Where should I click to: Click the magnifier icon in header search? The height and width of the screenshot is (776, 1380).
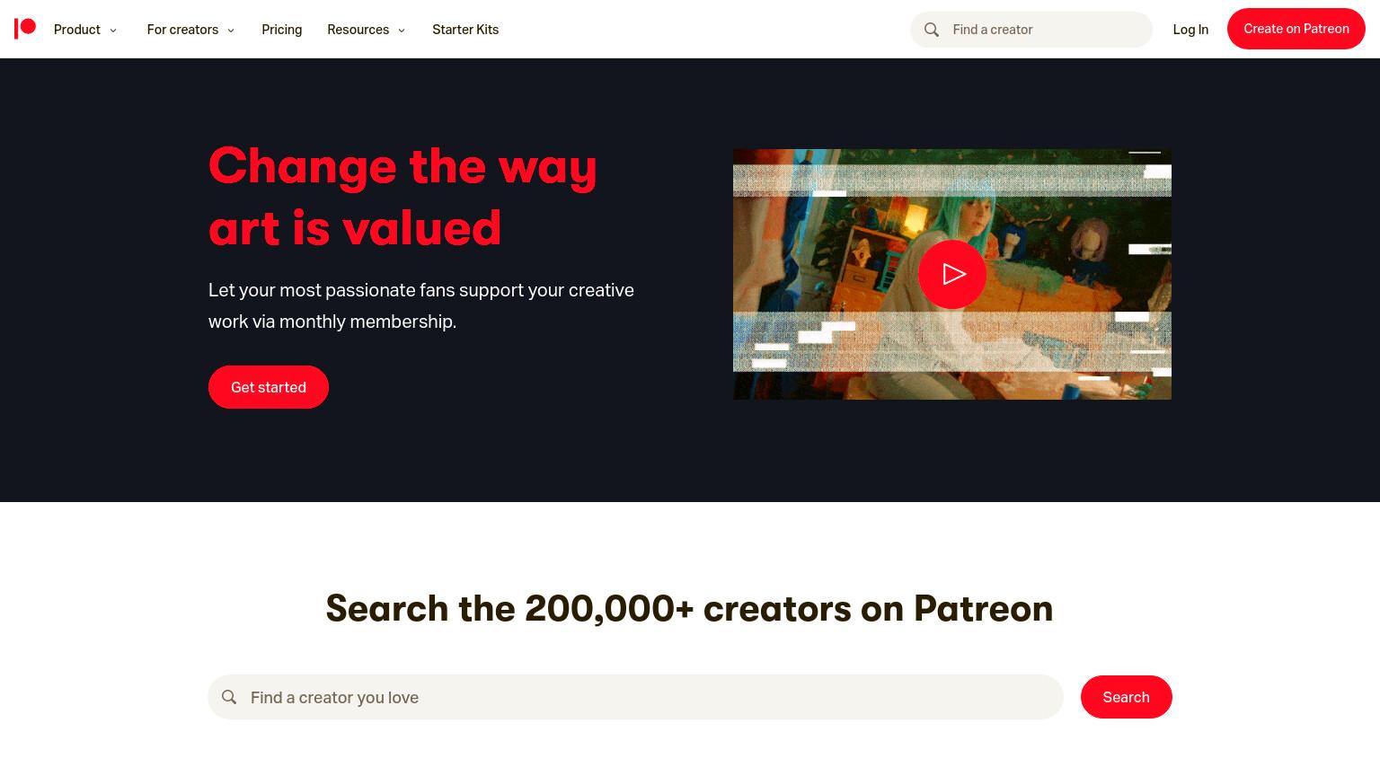(x=932, y=30)
